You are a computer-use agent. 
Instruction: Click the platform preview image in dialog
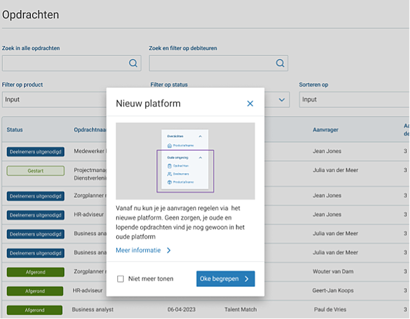click(x=185, y=161)
